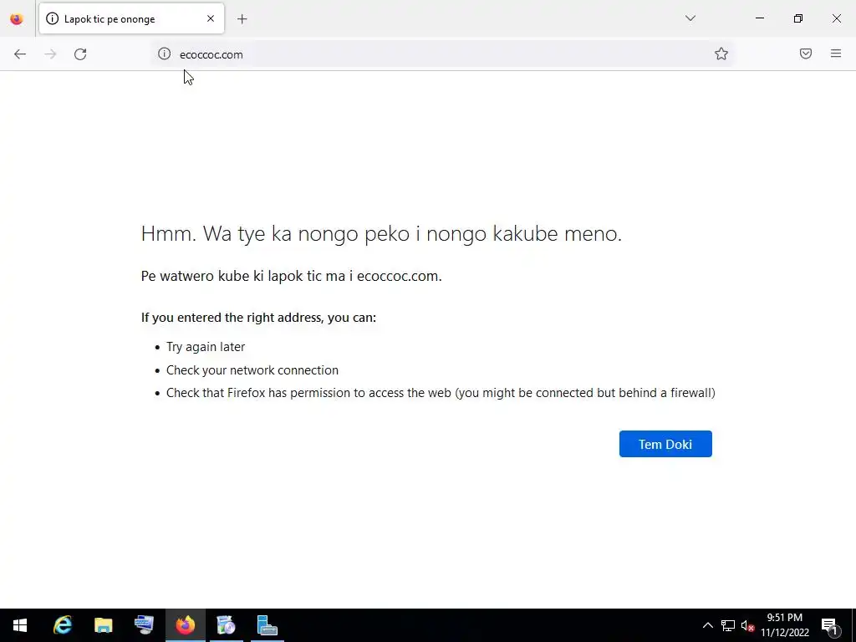Open network status tray icon
856x642 pixels.
[728, 625]
